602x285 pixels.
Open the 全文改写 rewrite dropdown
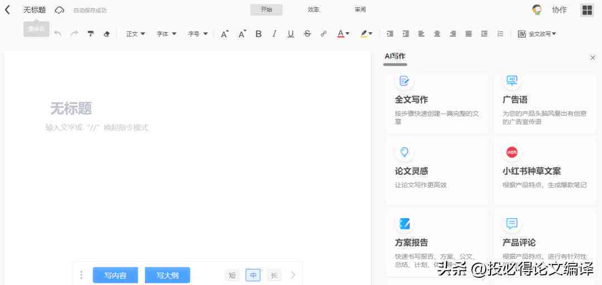pyautogui.click(x=537, y=34)
